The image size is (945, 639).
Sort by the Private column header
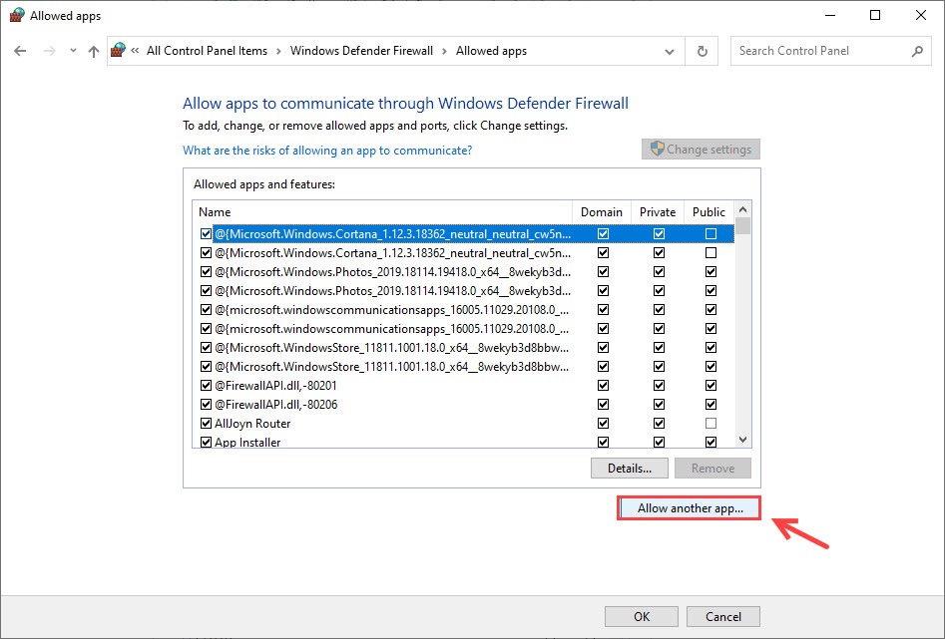(657, 212)
